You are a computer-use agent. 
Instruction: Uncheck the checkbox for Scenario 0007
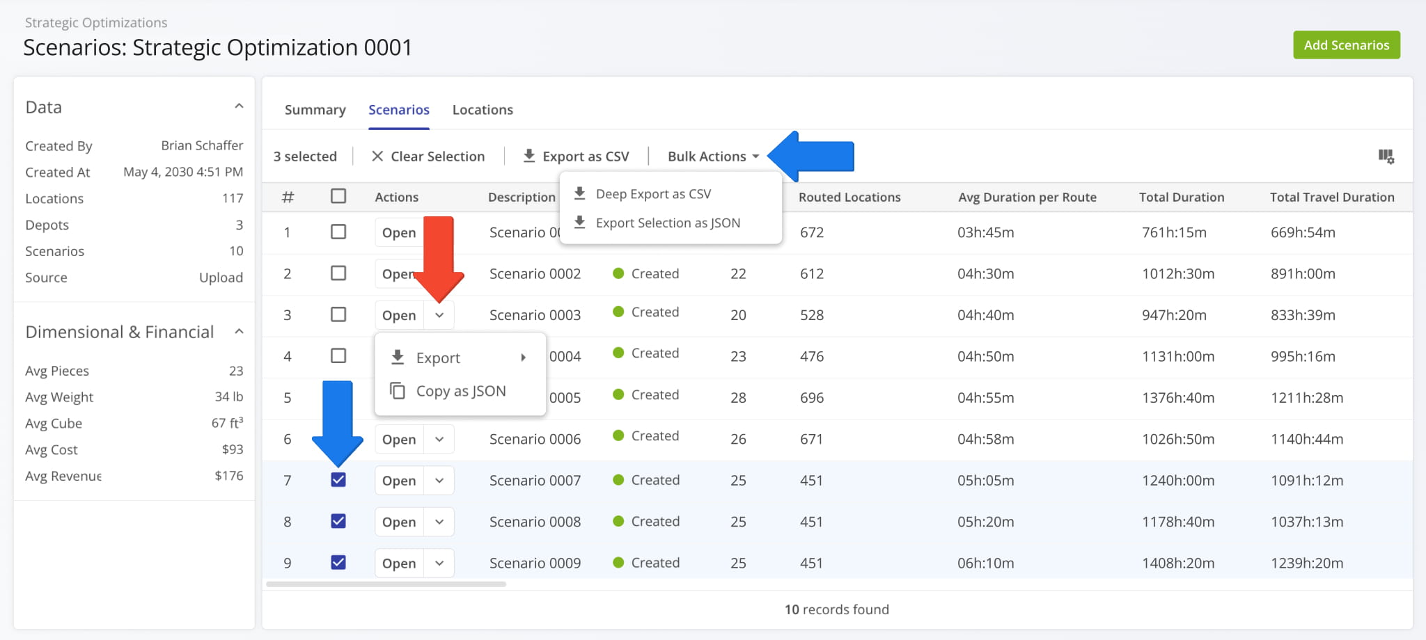coord(338,480)
